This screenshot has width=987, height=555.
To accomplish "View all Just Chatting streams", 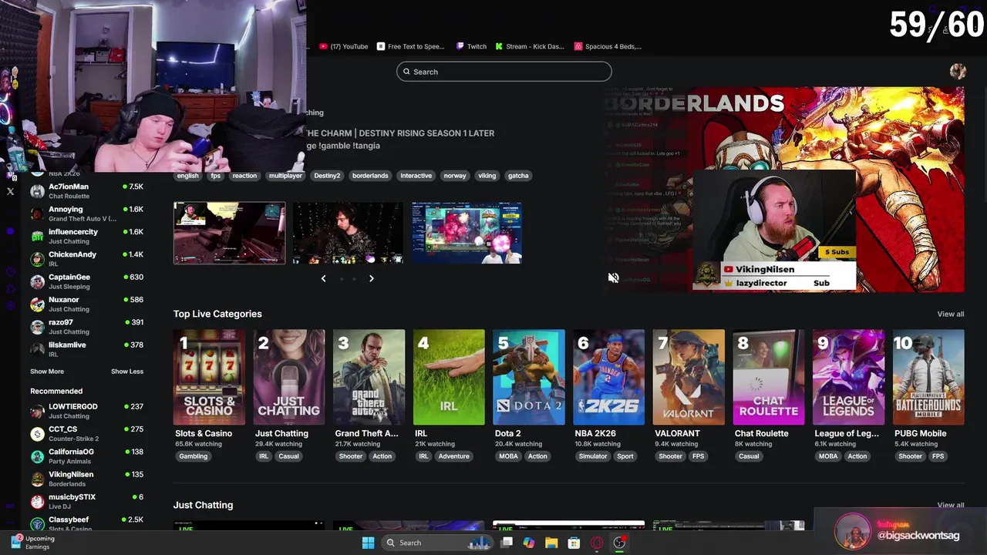I will click(x=950, y=505).
